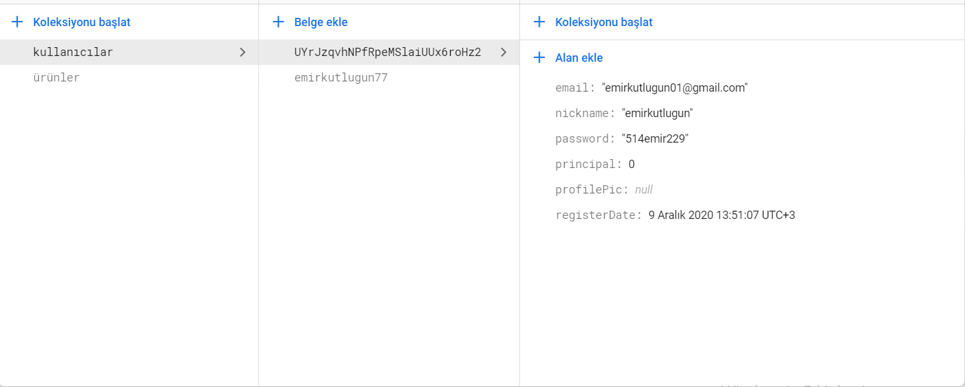Viewport: 965px width, 387px height.
Task: Click Koleksiyonu başlat in the left panel
Action: click(x=81, y=22)
